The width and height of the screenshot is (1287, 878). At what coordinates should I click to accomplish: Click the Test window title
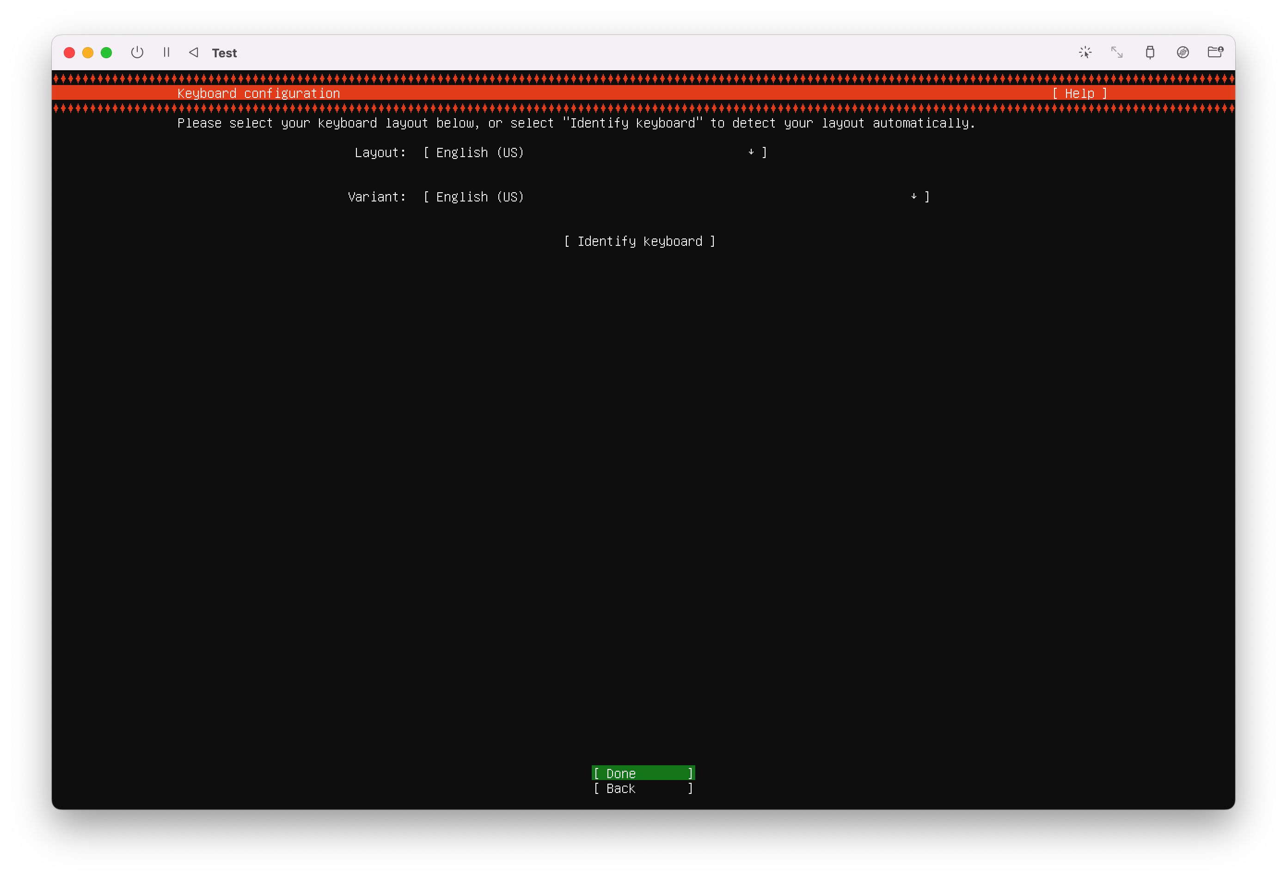[x=224, y=53]
